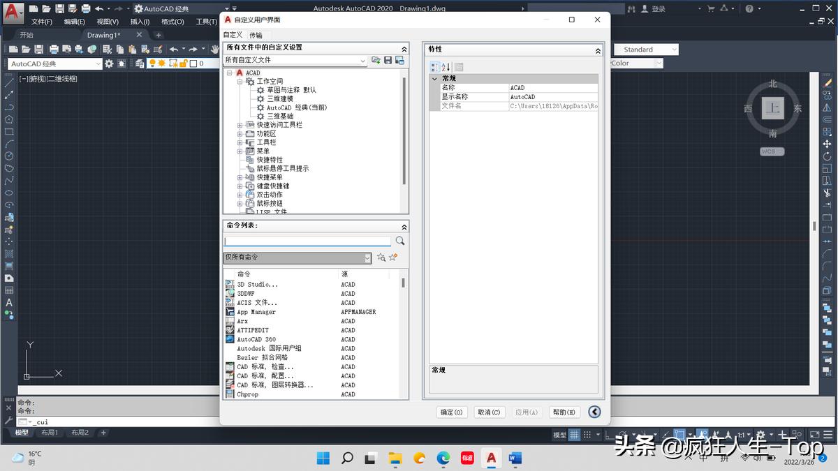Click the 确定(O) button
This screenshot has height=471, width=838.
[x=452, y=412]
